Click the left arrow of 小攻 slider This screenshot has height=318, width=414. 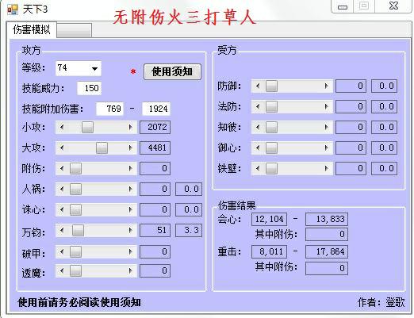click(x=62, y=127)
